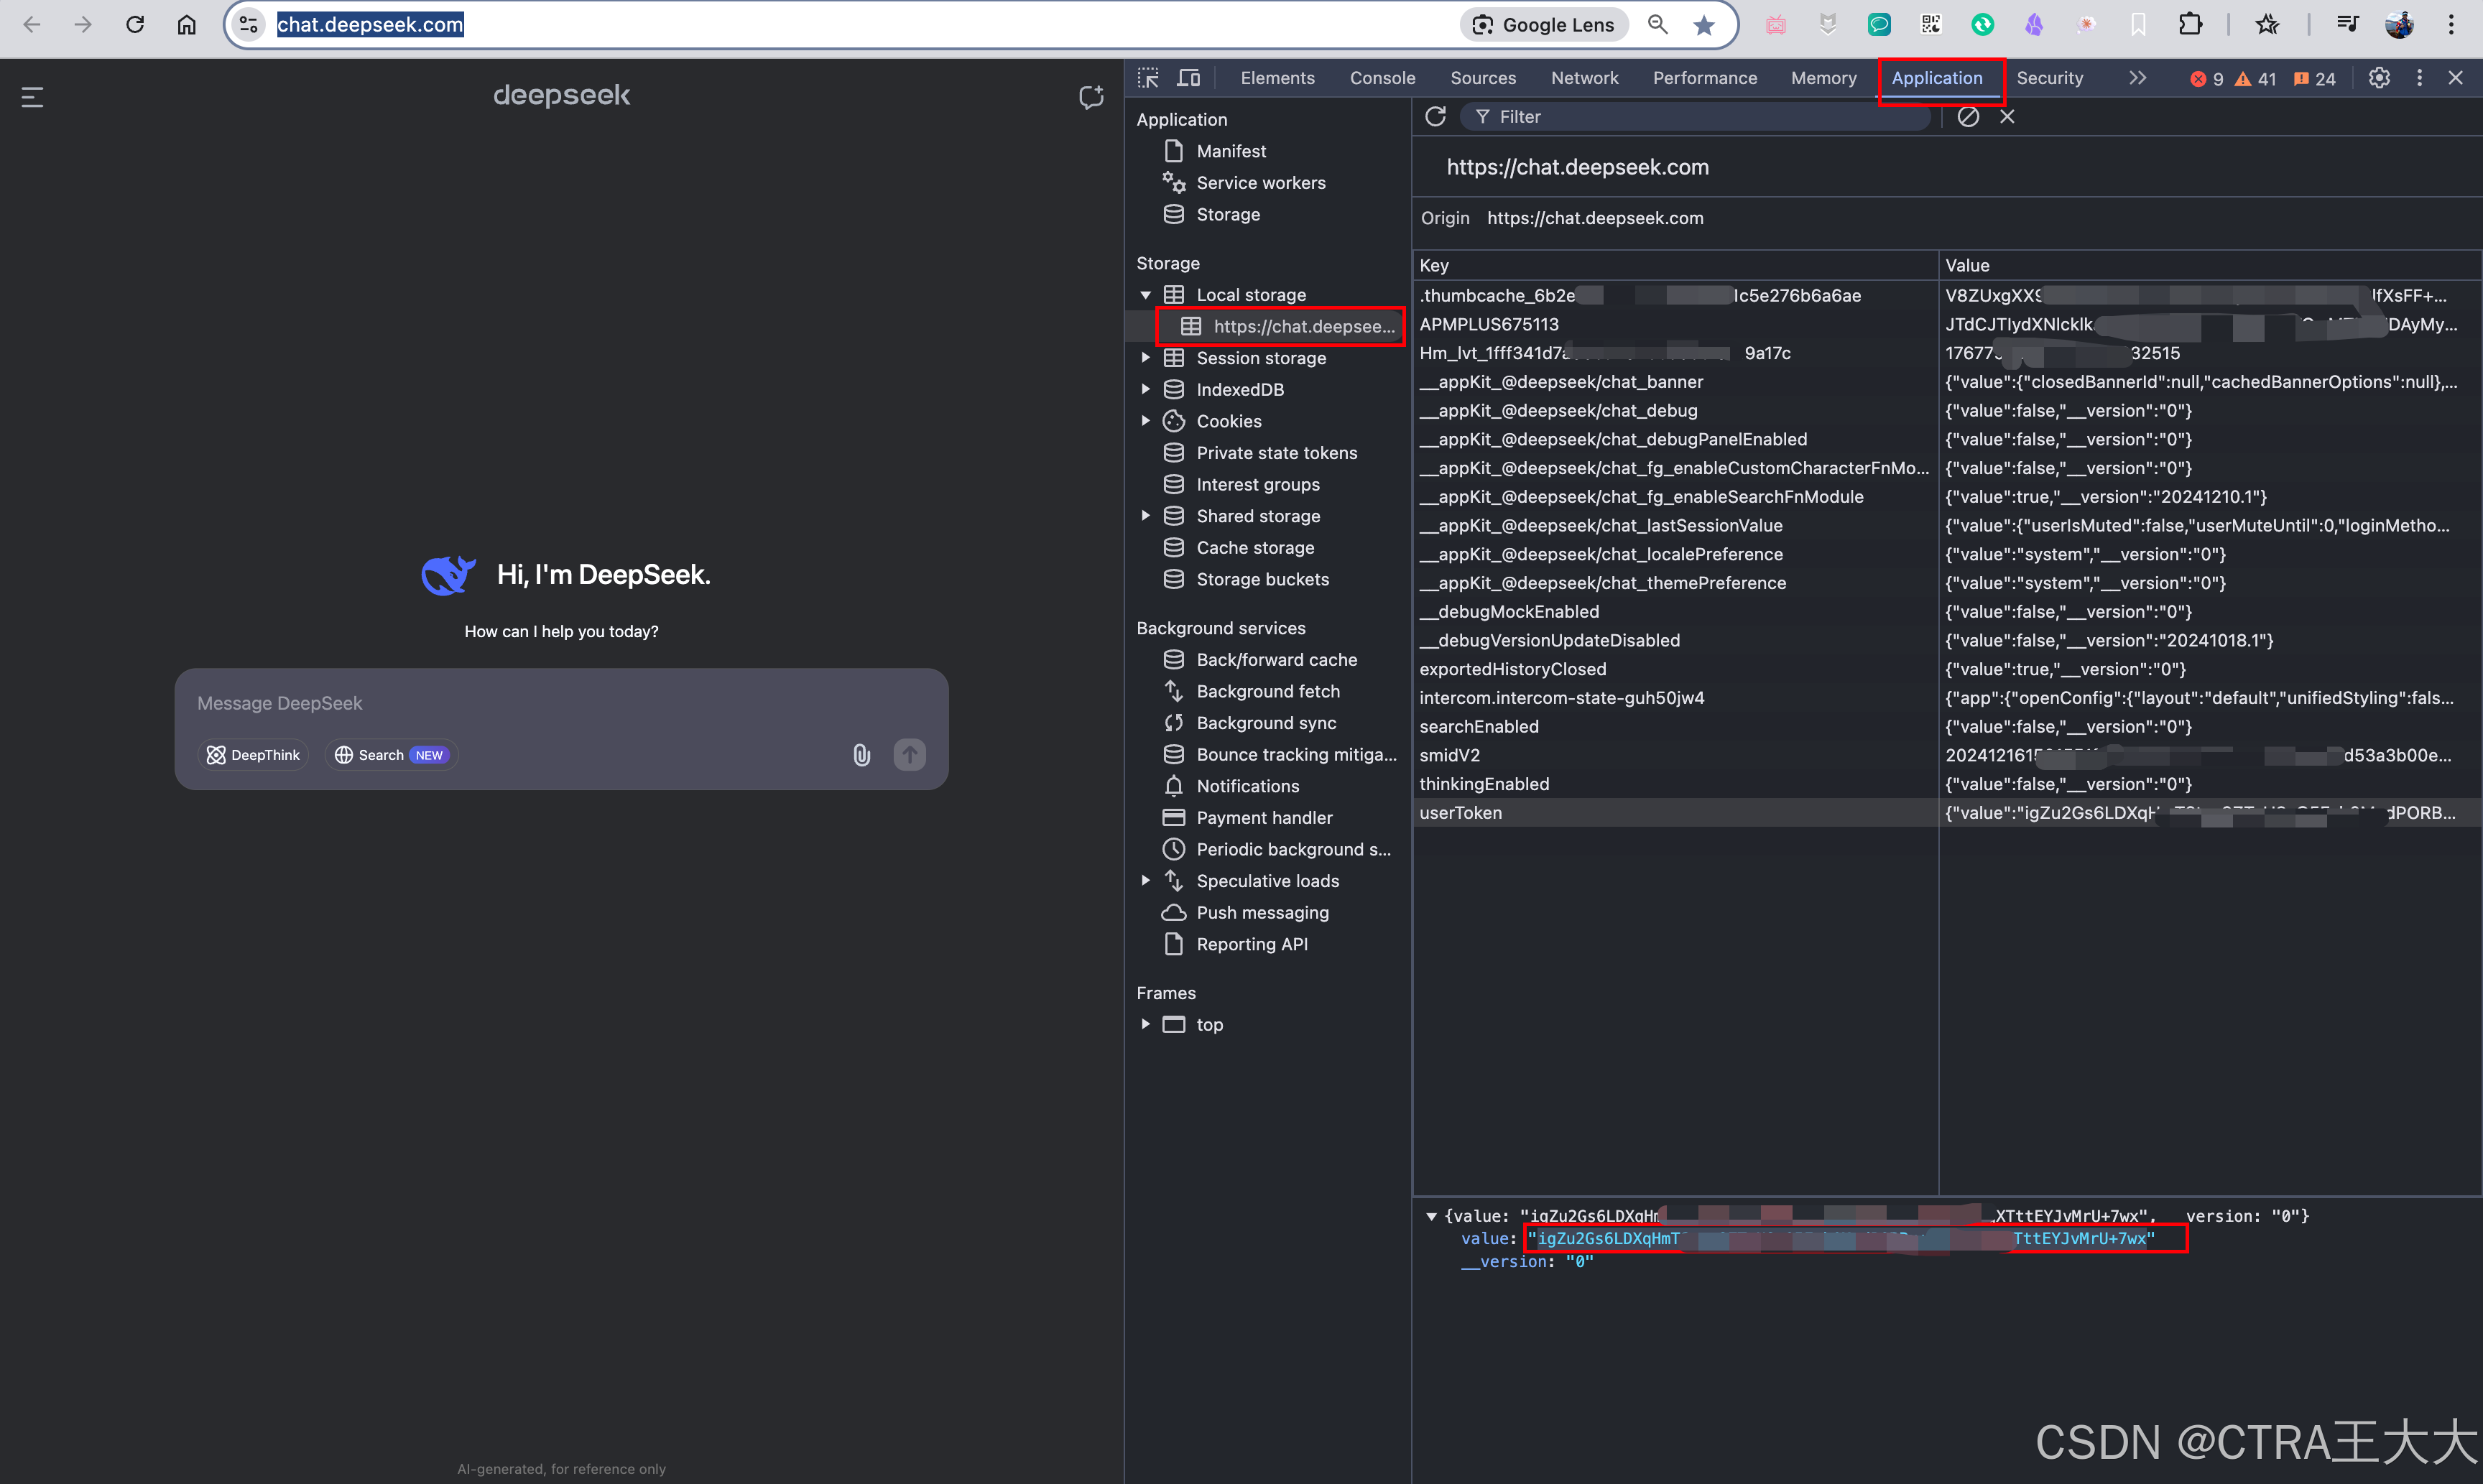Click the browser reload page icon
2483x1484 pixels.
point(135,24)
